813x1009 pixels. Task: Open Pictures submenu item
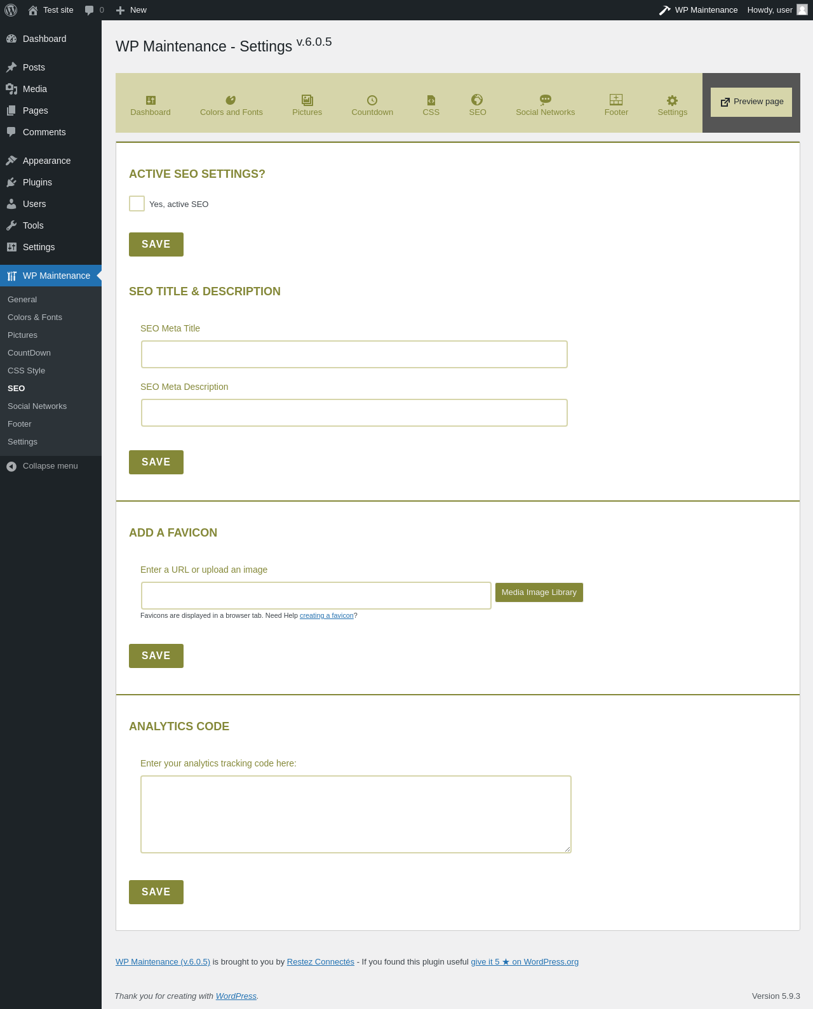point(22,335)
